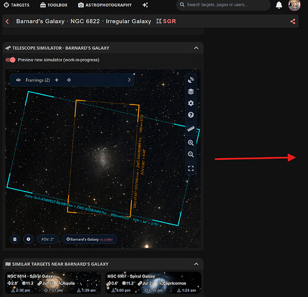Click the clock icon button in simulator
Screen dimensions: 308x297
(28, 239)
